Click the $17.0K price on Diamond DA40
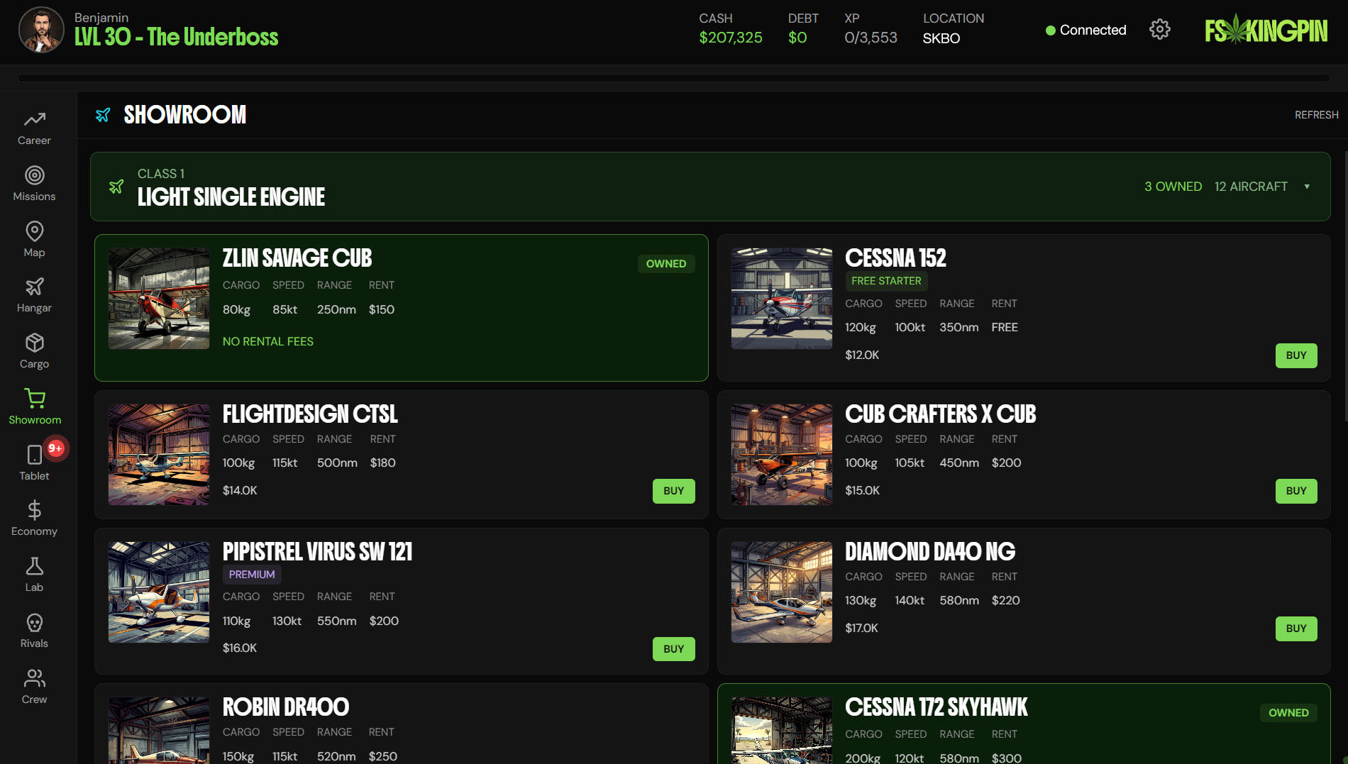 [861, 628]
